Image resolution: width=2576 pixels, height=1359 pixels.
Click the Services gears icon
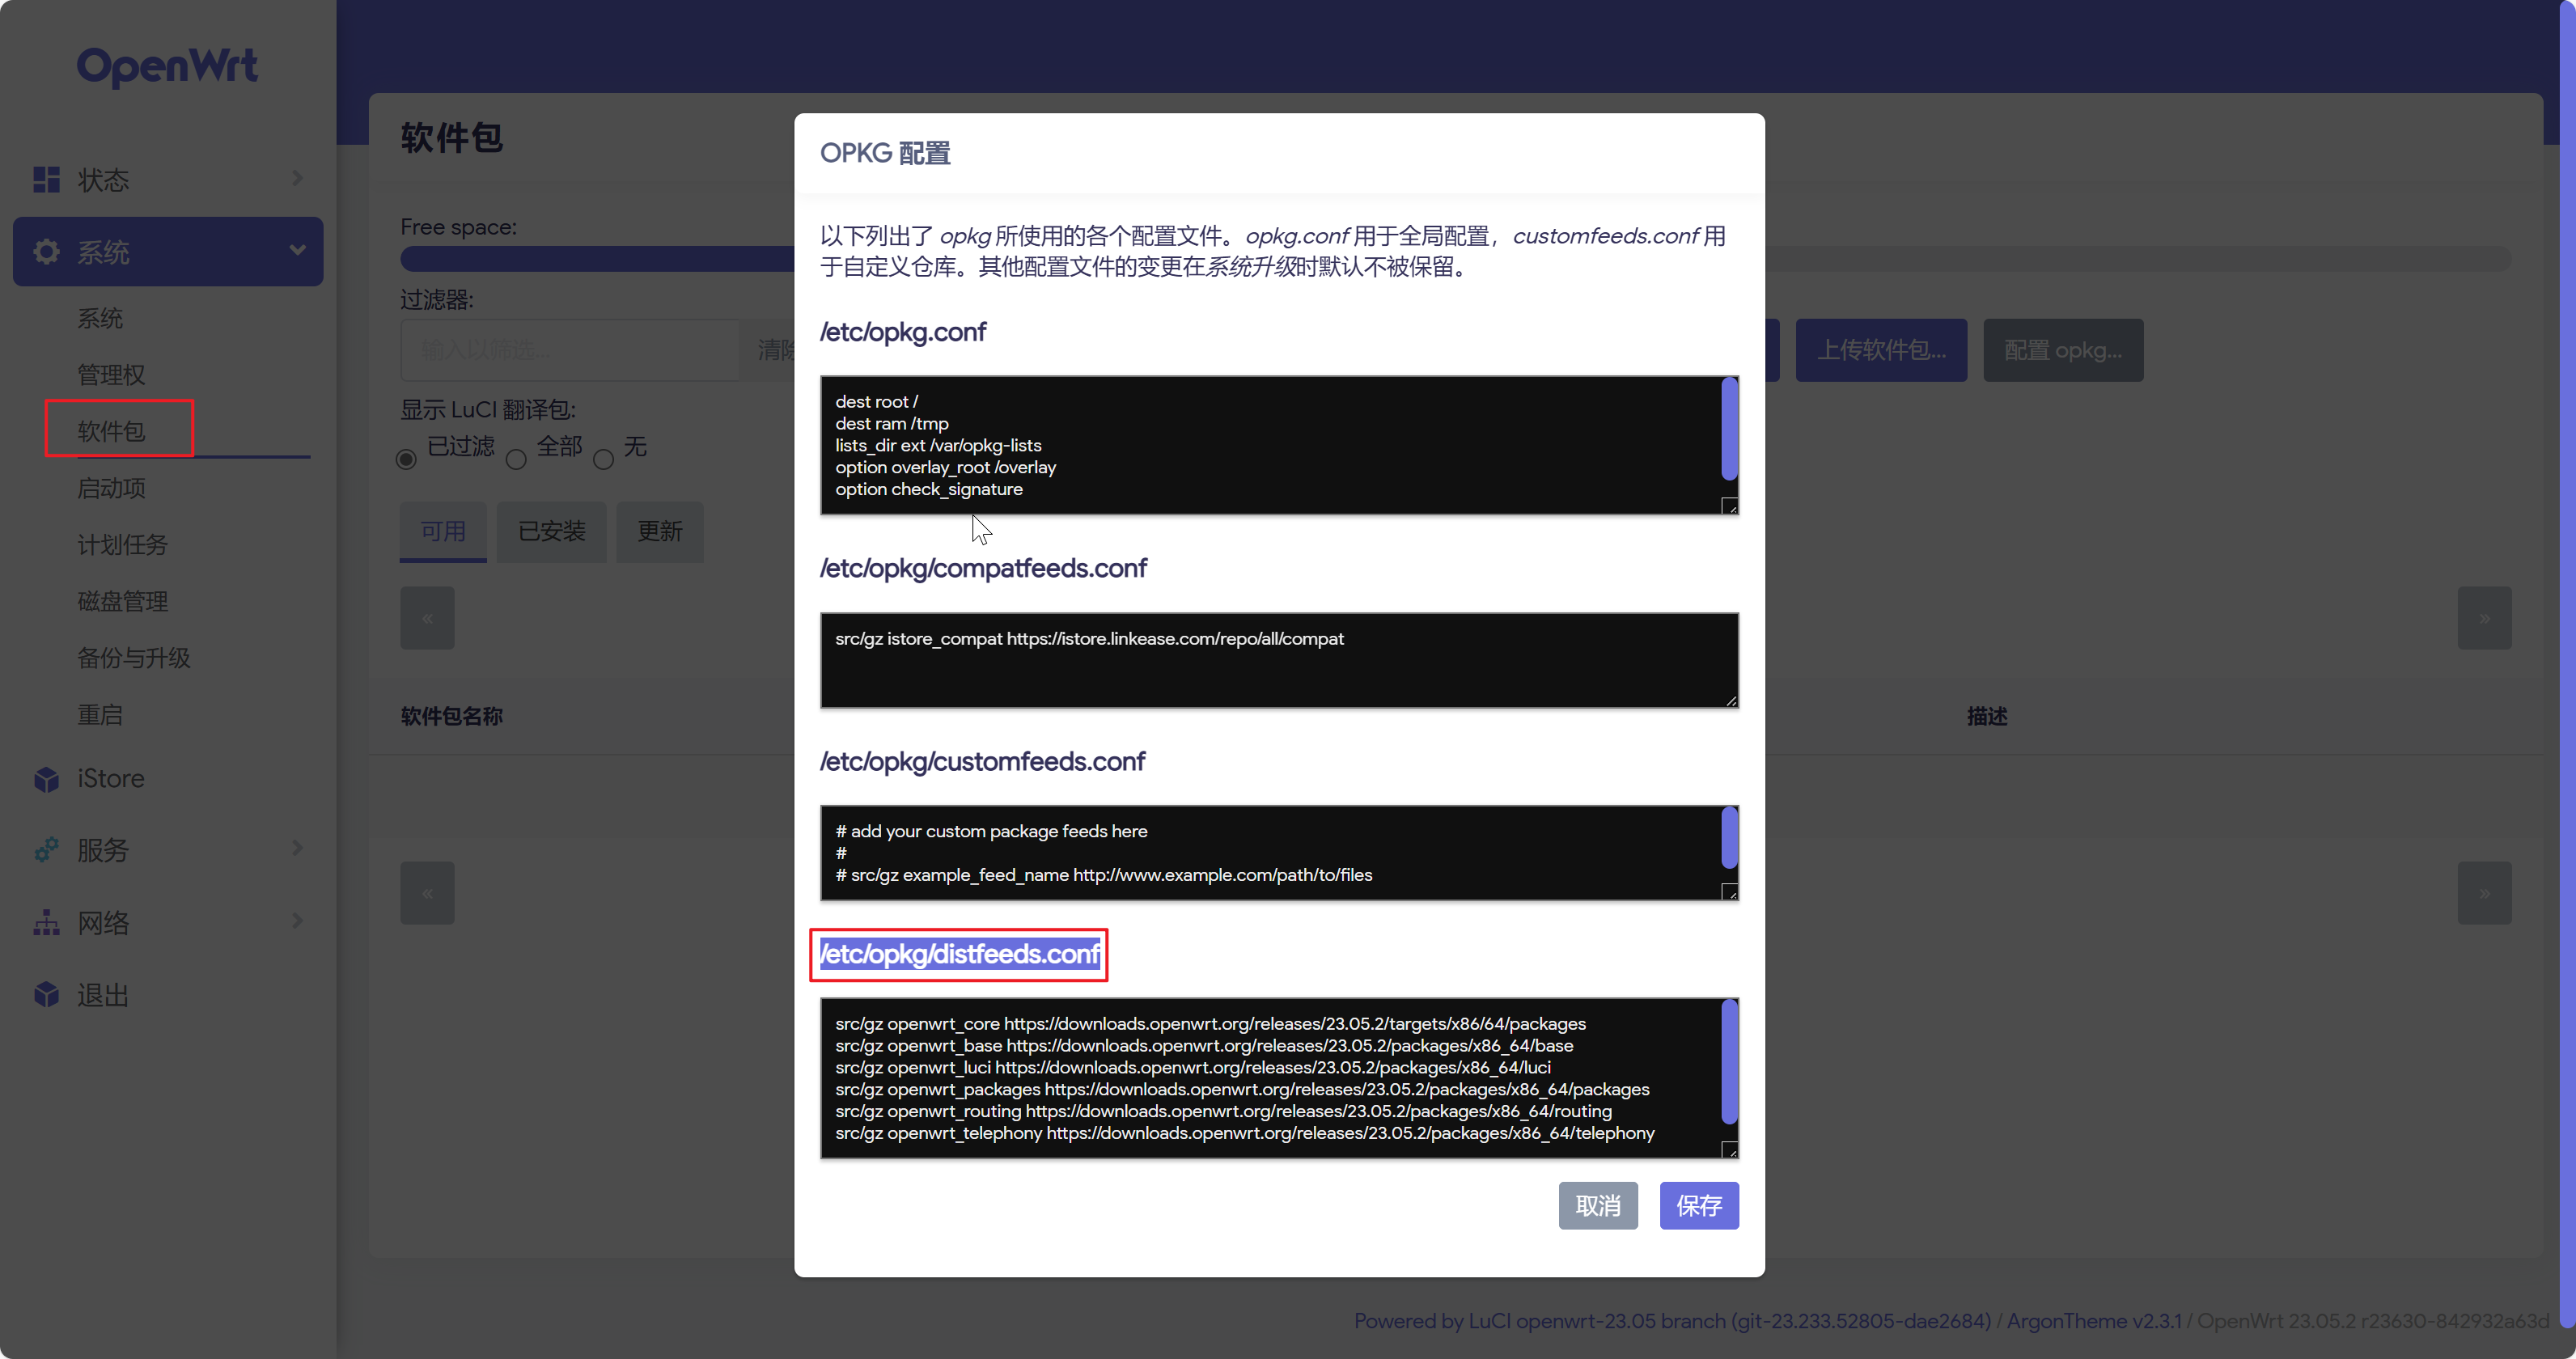[x=46, y=850]
